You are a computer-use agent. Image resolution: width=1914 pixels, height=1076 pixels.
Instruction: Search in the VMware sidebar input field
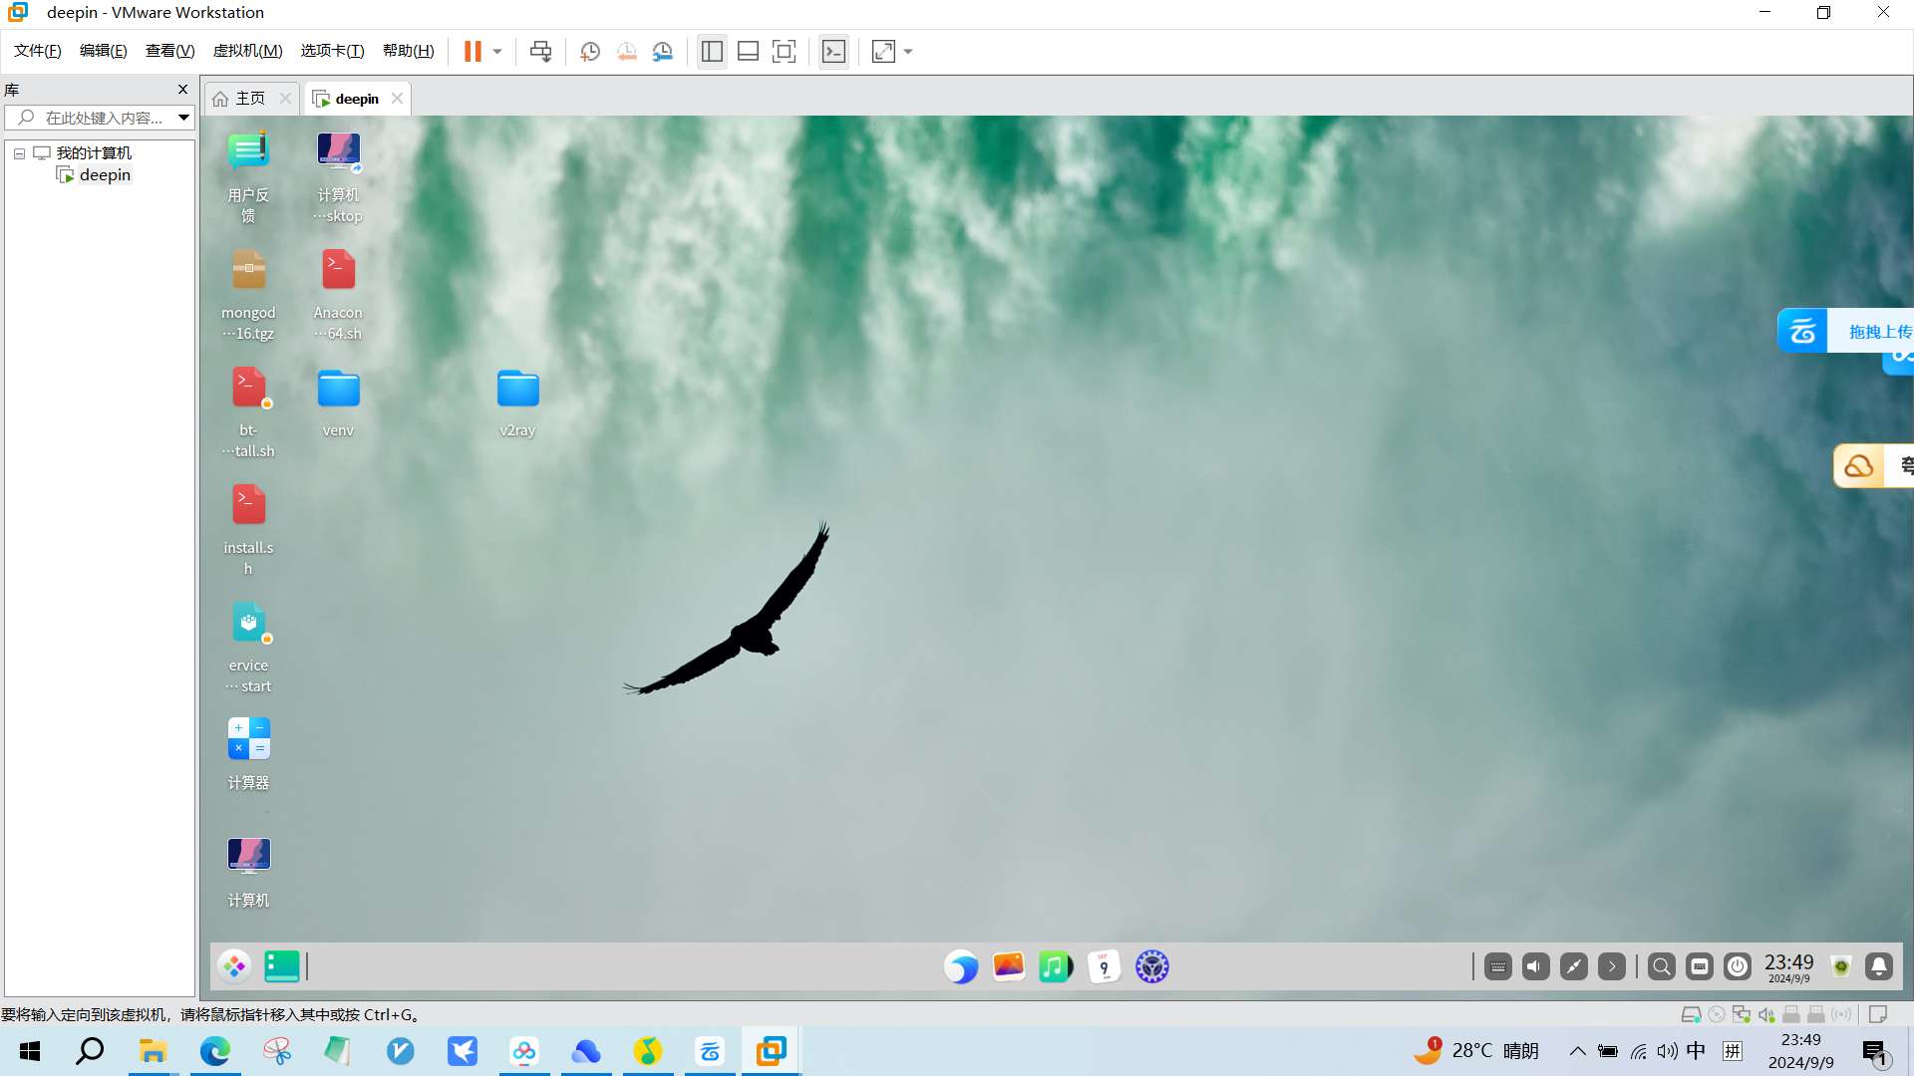coord(99,117)
